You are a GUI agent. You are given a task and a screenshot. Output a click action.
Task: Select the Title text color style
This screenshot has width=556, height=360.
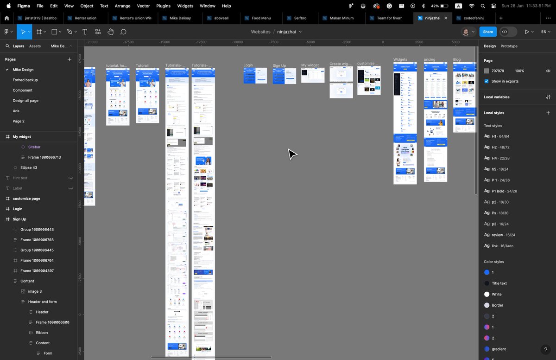point(499,283)
